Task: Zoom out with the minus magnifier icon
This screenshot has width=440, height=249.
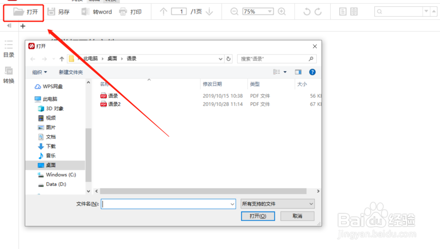Action: click(235, 11)
